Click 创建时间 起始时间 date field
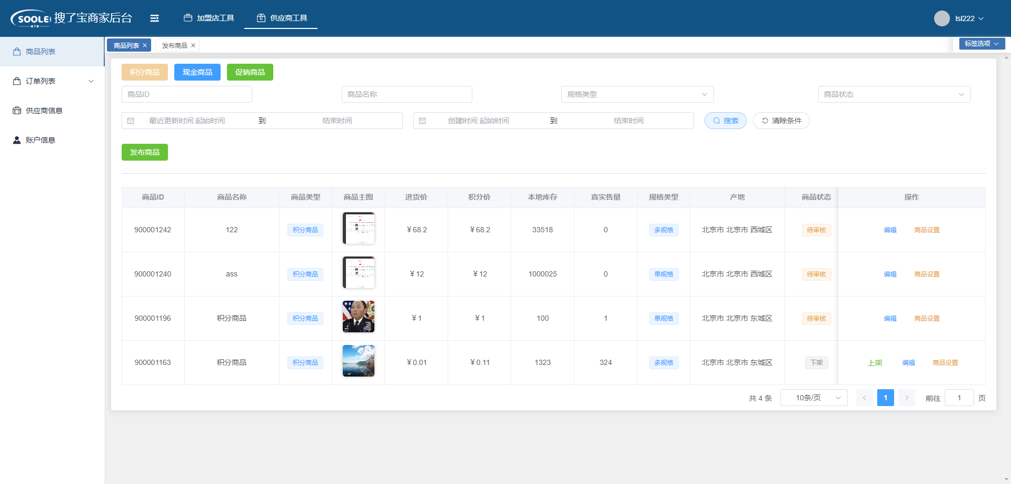 coord(478,121)
